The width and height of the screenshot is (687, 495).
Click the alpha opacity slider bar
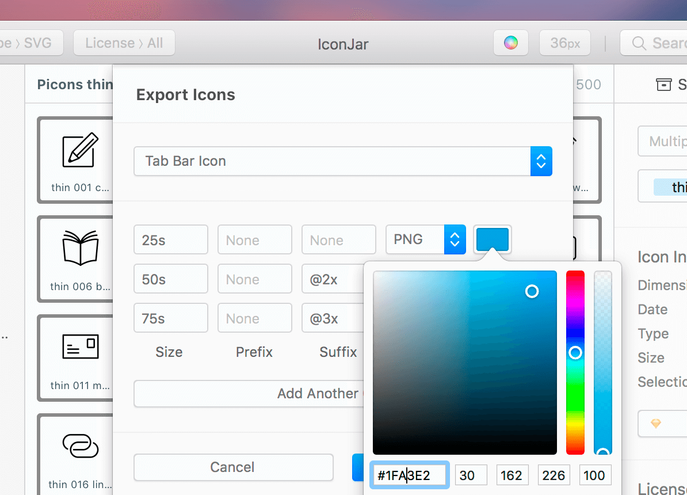coord(603,363)
